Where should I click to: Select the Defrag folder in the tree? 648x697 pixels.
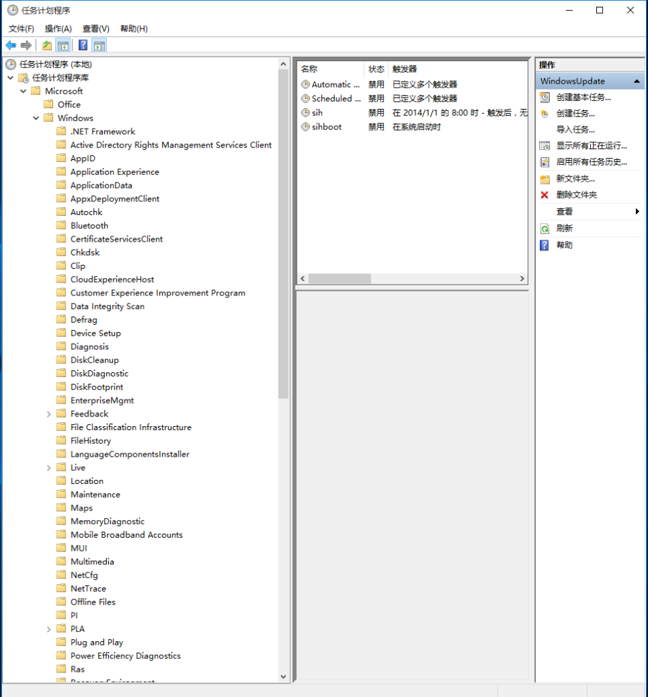point(84,320)
